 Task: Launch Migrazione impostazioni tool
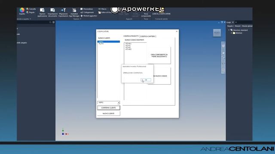point(63,12)
